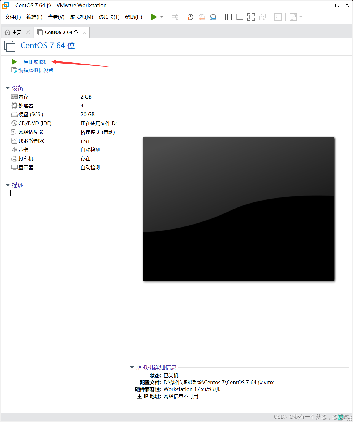This screenshot has height=422, width=353.
Task: Select the 声卡 device row
Action: [x=66, y=150]
